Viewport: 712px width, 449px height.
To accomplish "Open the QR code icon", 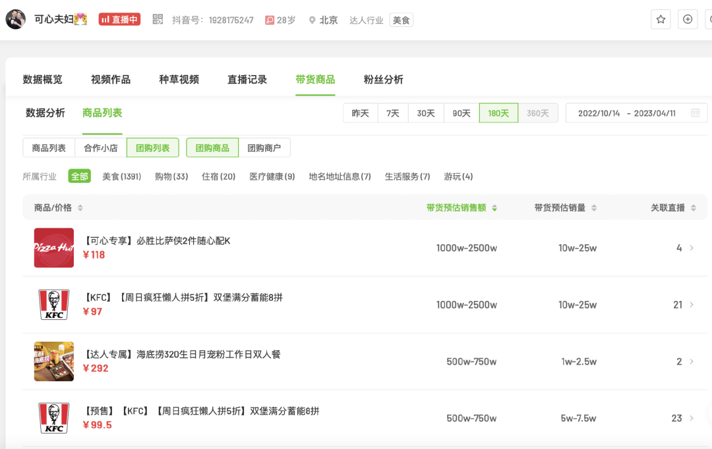I will click(x=158, y=20).
